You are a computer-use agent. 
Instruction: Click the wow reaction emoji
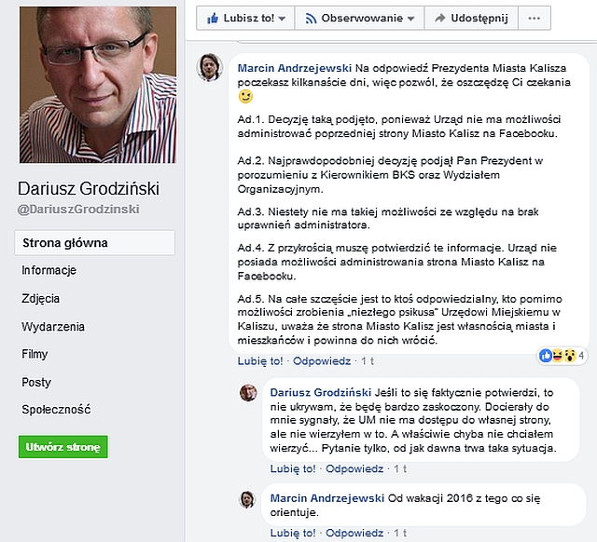[570, 356]
